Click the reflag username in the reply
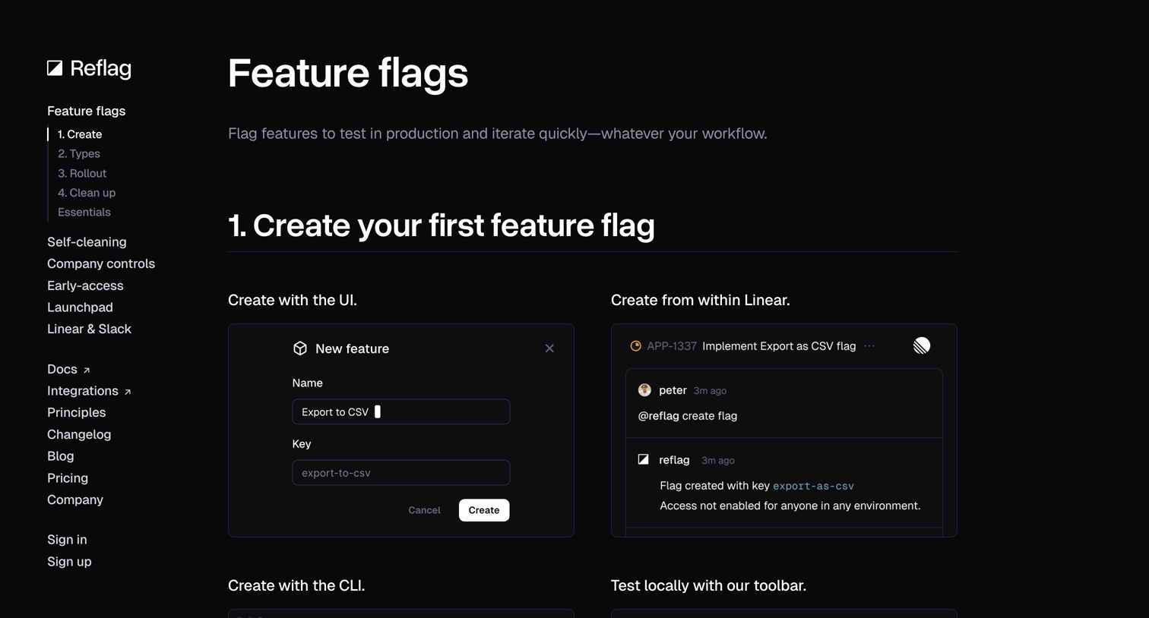The image size is (1149, 618). (674, 460)
